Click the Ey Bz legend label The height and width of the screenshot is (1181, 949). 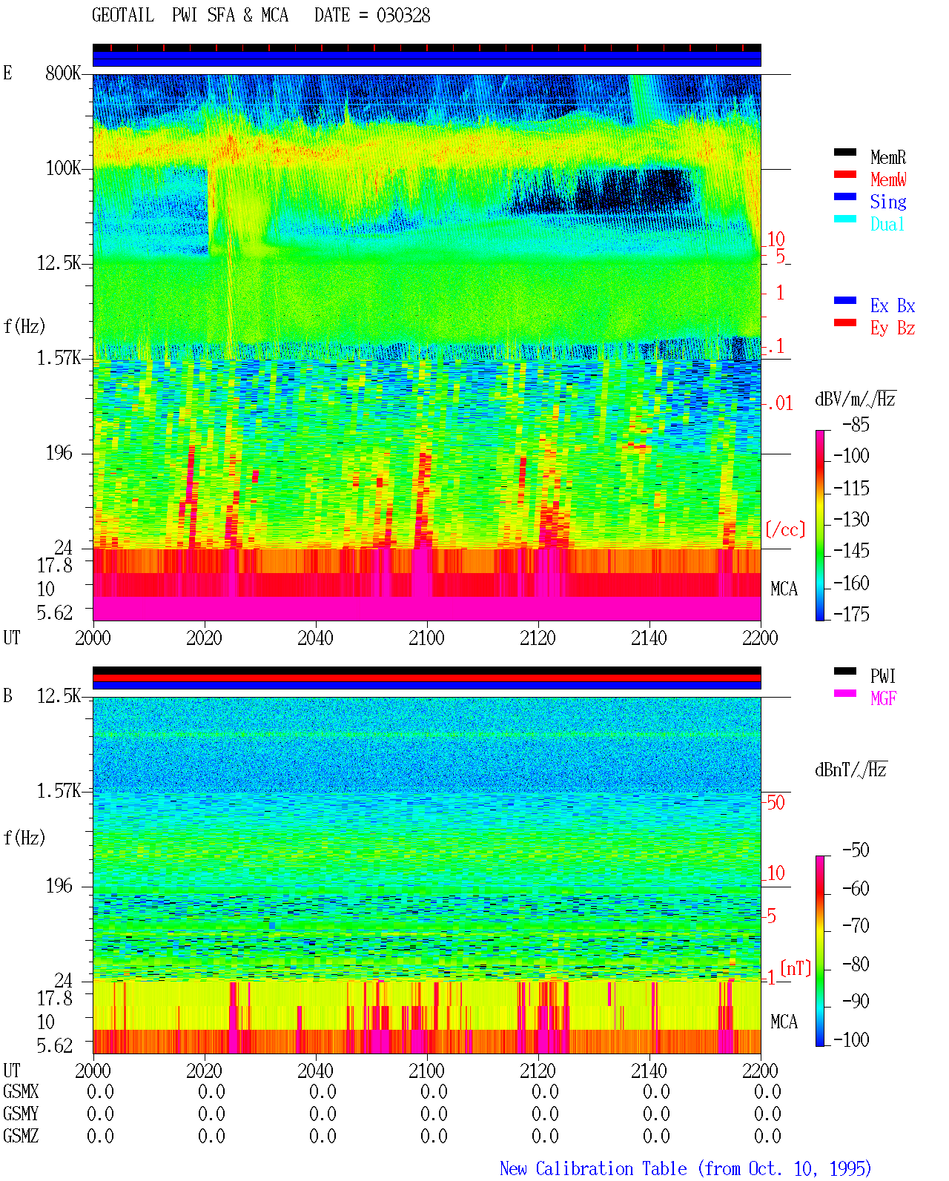(893, 328)
